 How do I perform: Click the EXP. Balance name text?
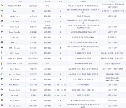click(15, 48)
